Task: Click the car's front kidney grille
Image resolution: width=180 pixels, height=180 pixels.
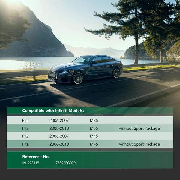Action: pyautogui.click(x=52, y=75)
